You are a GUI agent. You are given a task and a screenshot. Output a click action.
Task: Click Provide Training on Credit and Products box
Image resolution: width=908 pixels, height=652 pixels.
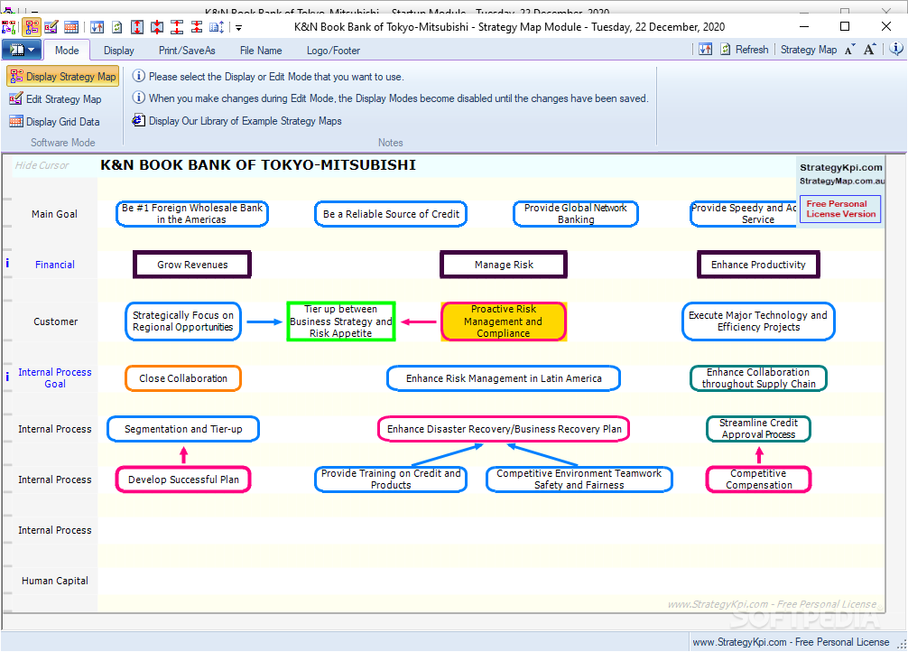click(391, 480)
